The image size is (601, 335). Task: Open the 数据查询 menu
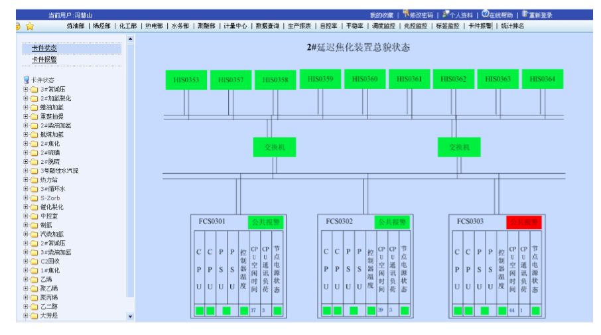[267, 26]
